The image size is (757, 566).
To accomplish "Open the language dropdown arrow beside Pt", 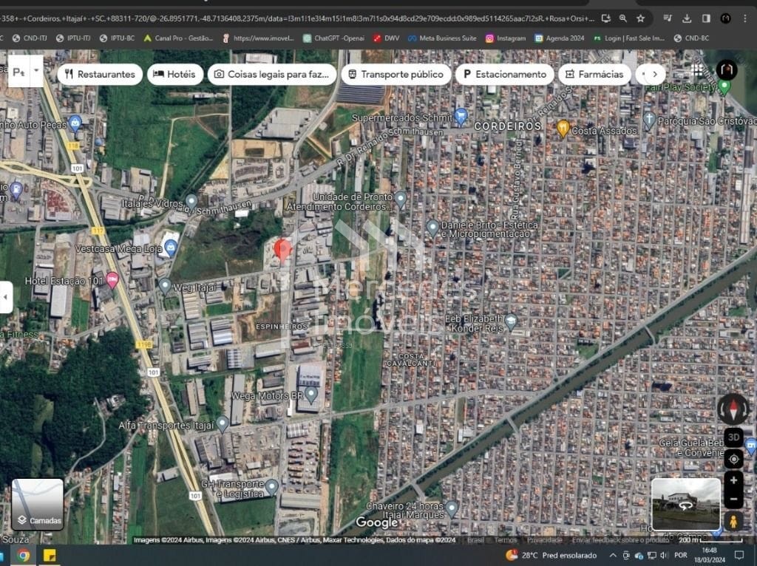I will 36,71.
